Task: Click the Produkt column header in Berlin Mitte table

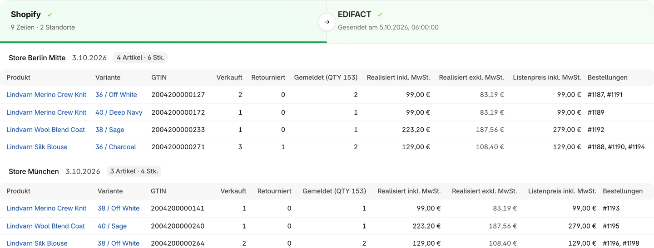Action: 19,78
